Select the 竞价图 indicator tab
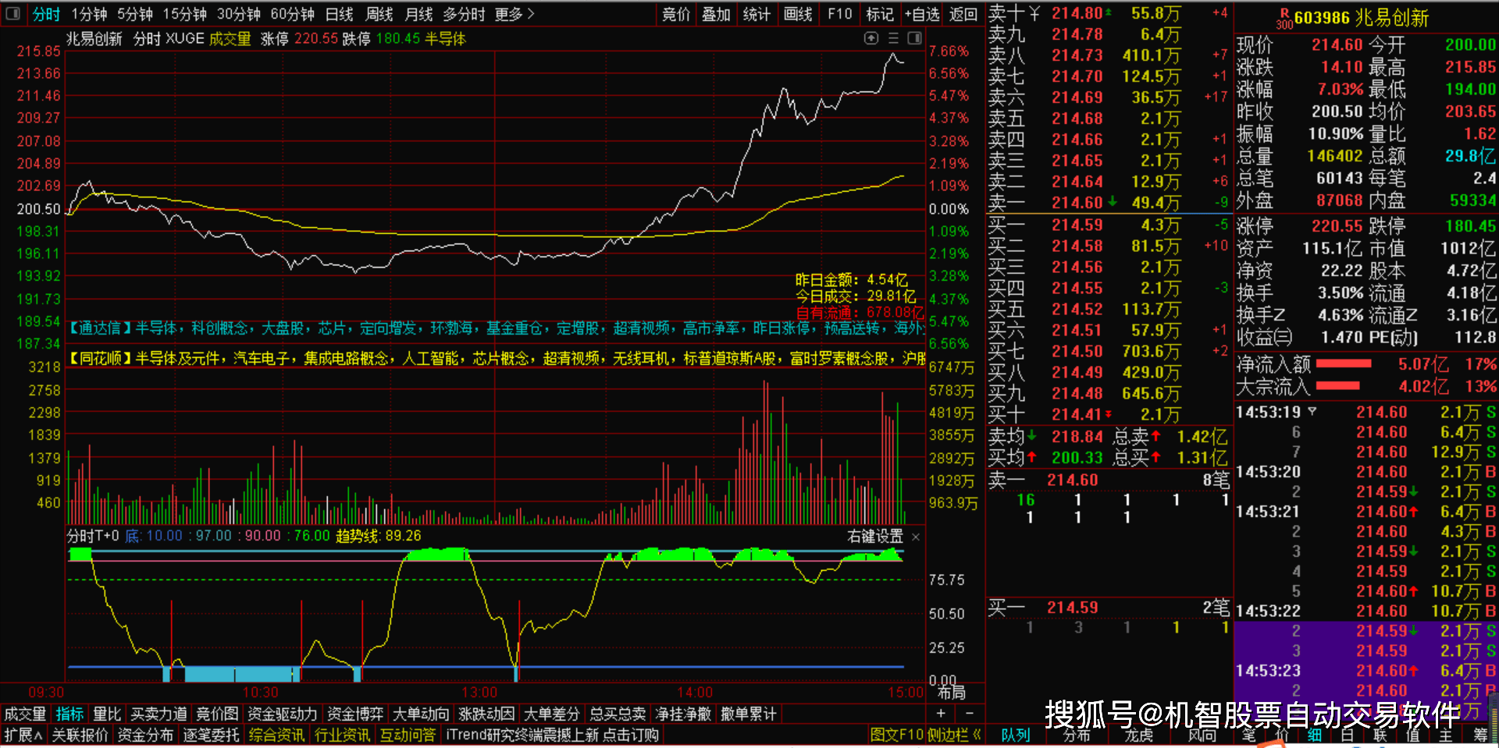This screenshot has width=1499, height=748. (217, 714)
